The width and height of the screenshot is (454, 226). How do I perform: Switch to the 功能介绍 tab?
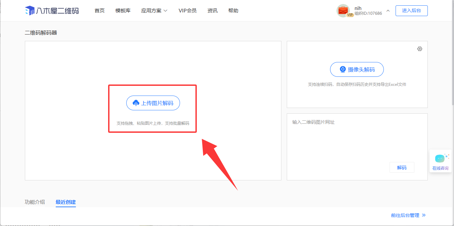35,202
